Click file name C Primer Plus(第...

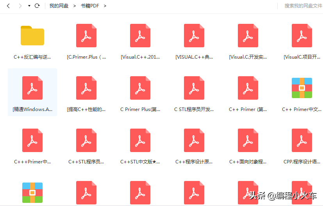click(x=140, y=109)
